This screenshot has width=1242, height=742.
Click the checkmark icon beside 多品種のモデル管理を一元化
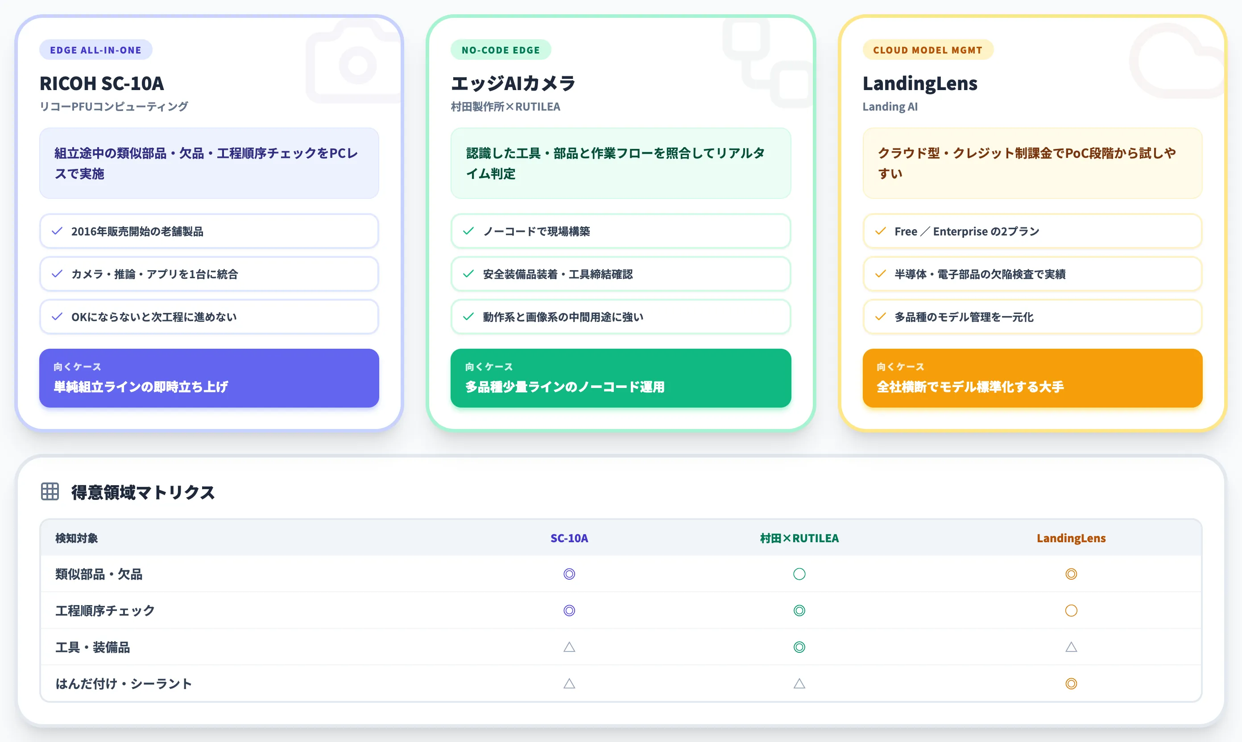[x=881, y=317]
